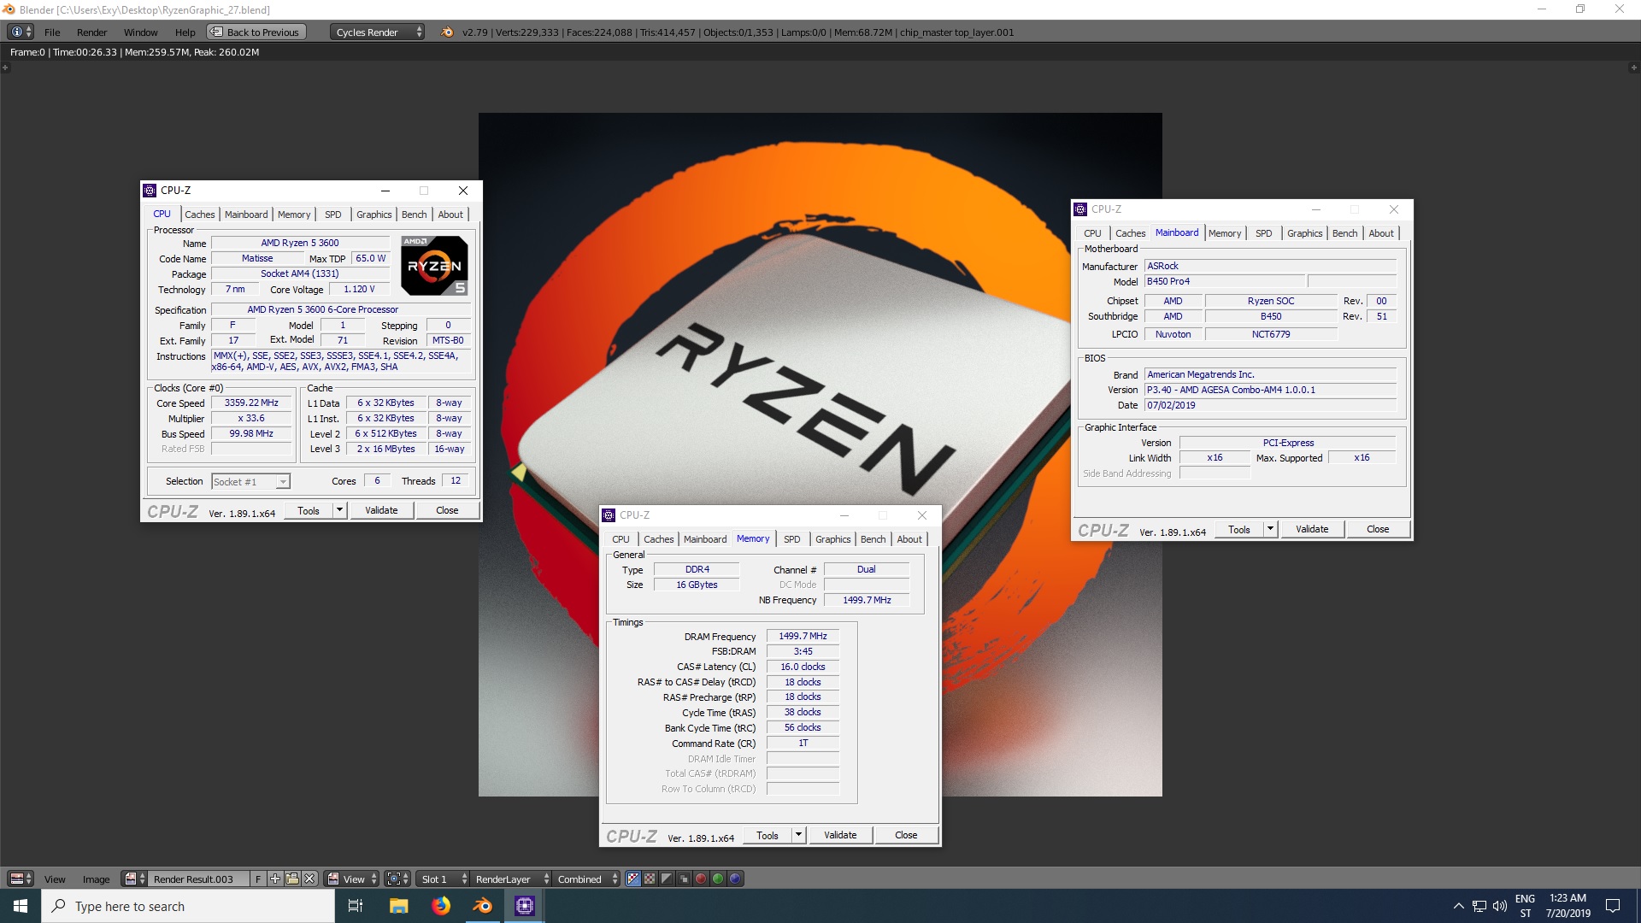The image size is (1641, 923).
Task: Show only the Red channel
Action: [x=701, y=879]
